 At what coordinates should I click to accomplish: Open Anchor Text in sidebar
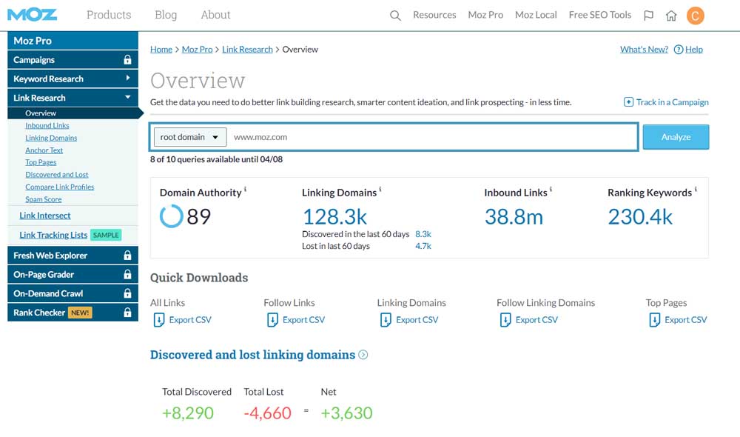coord(44,150)
